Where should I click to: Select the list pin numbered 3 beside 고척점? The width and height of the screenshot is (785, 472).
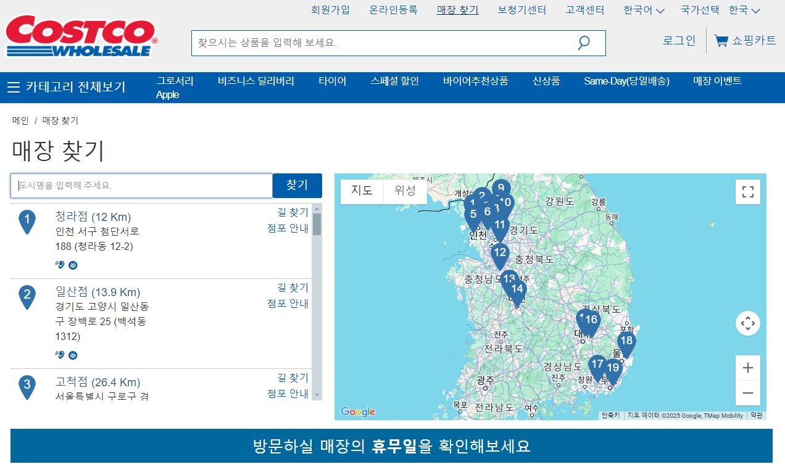coord(27,387)
